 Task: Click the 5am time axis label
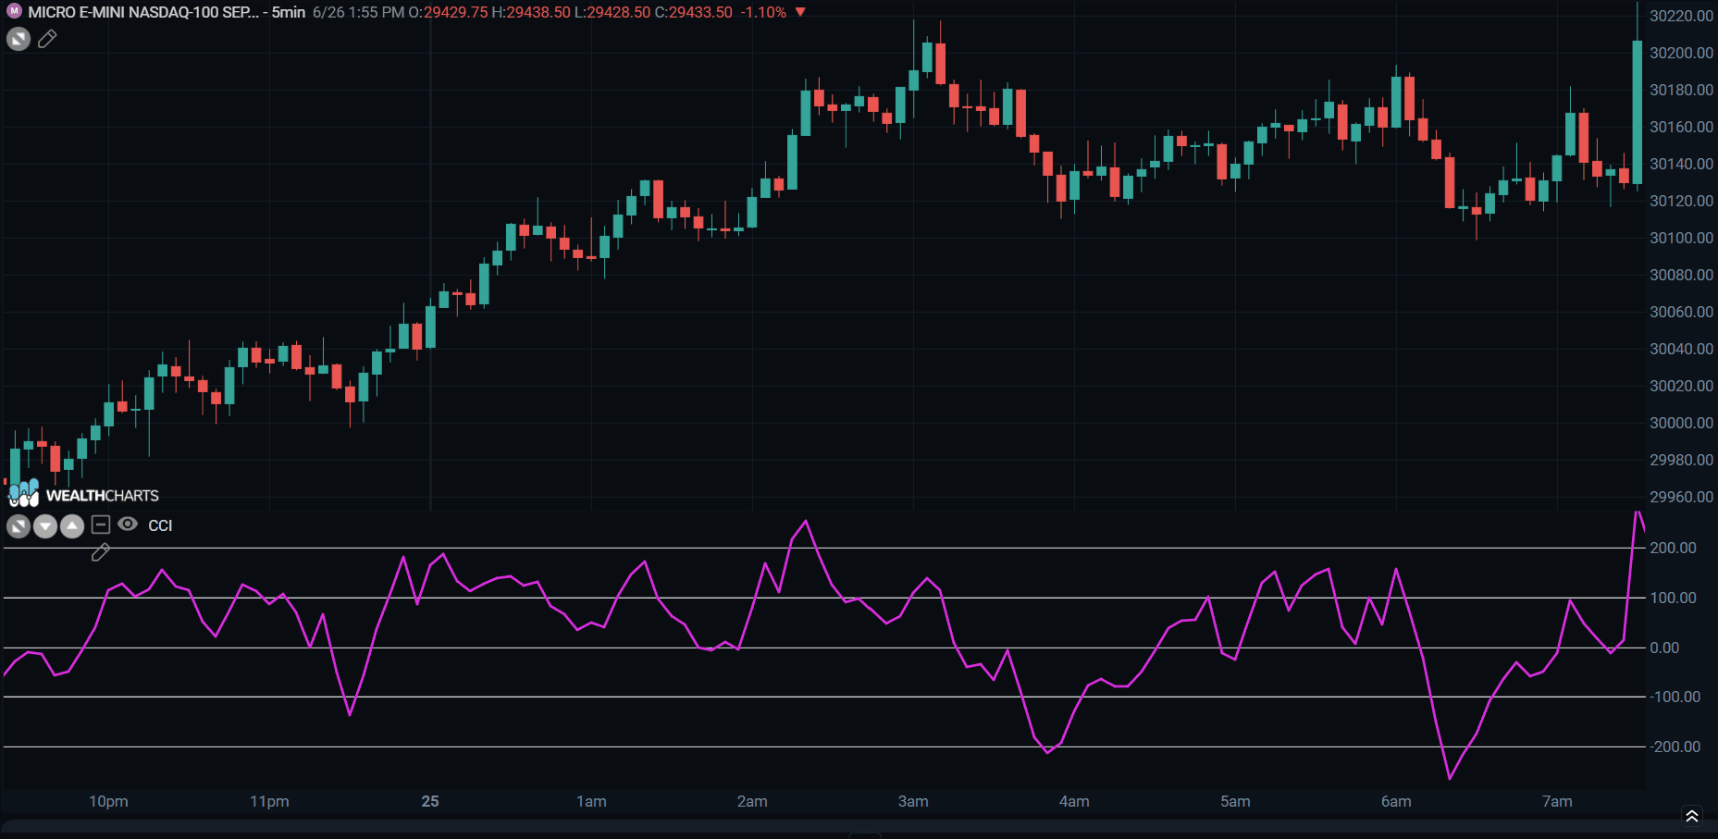pyautogui.click(x=1235, y=801)
